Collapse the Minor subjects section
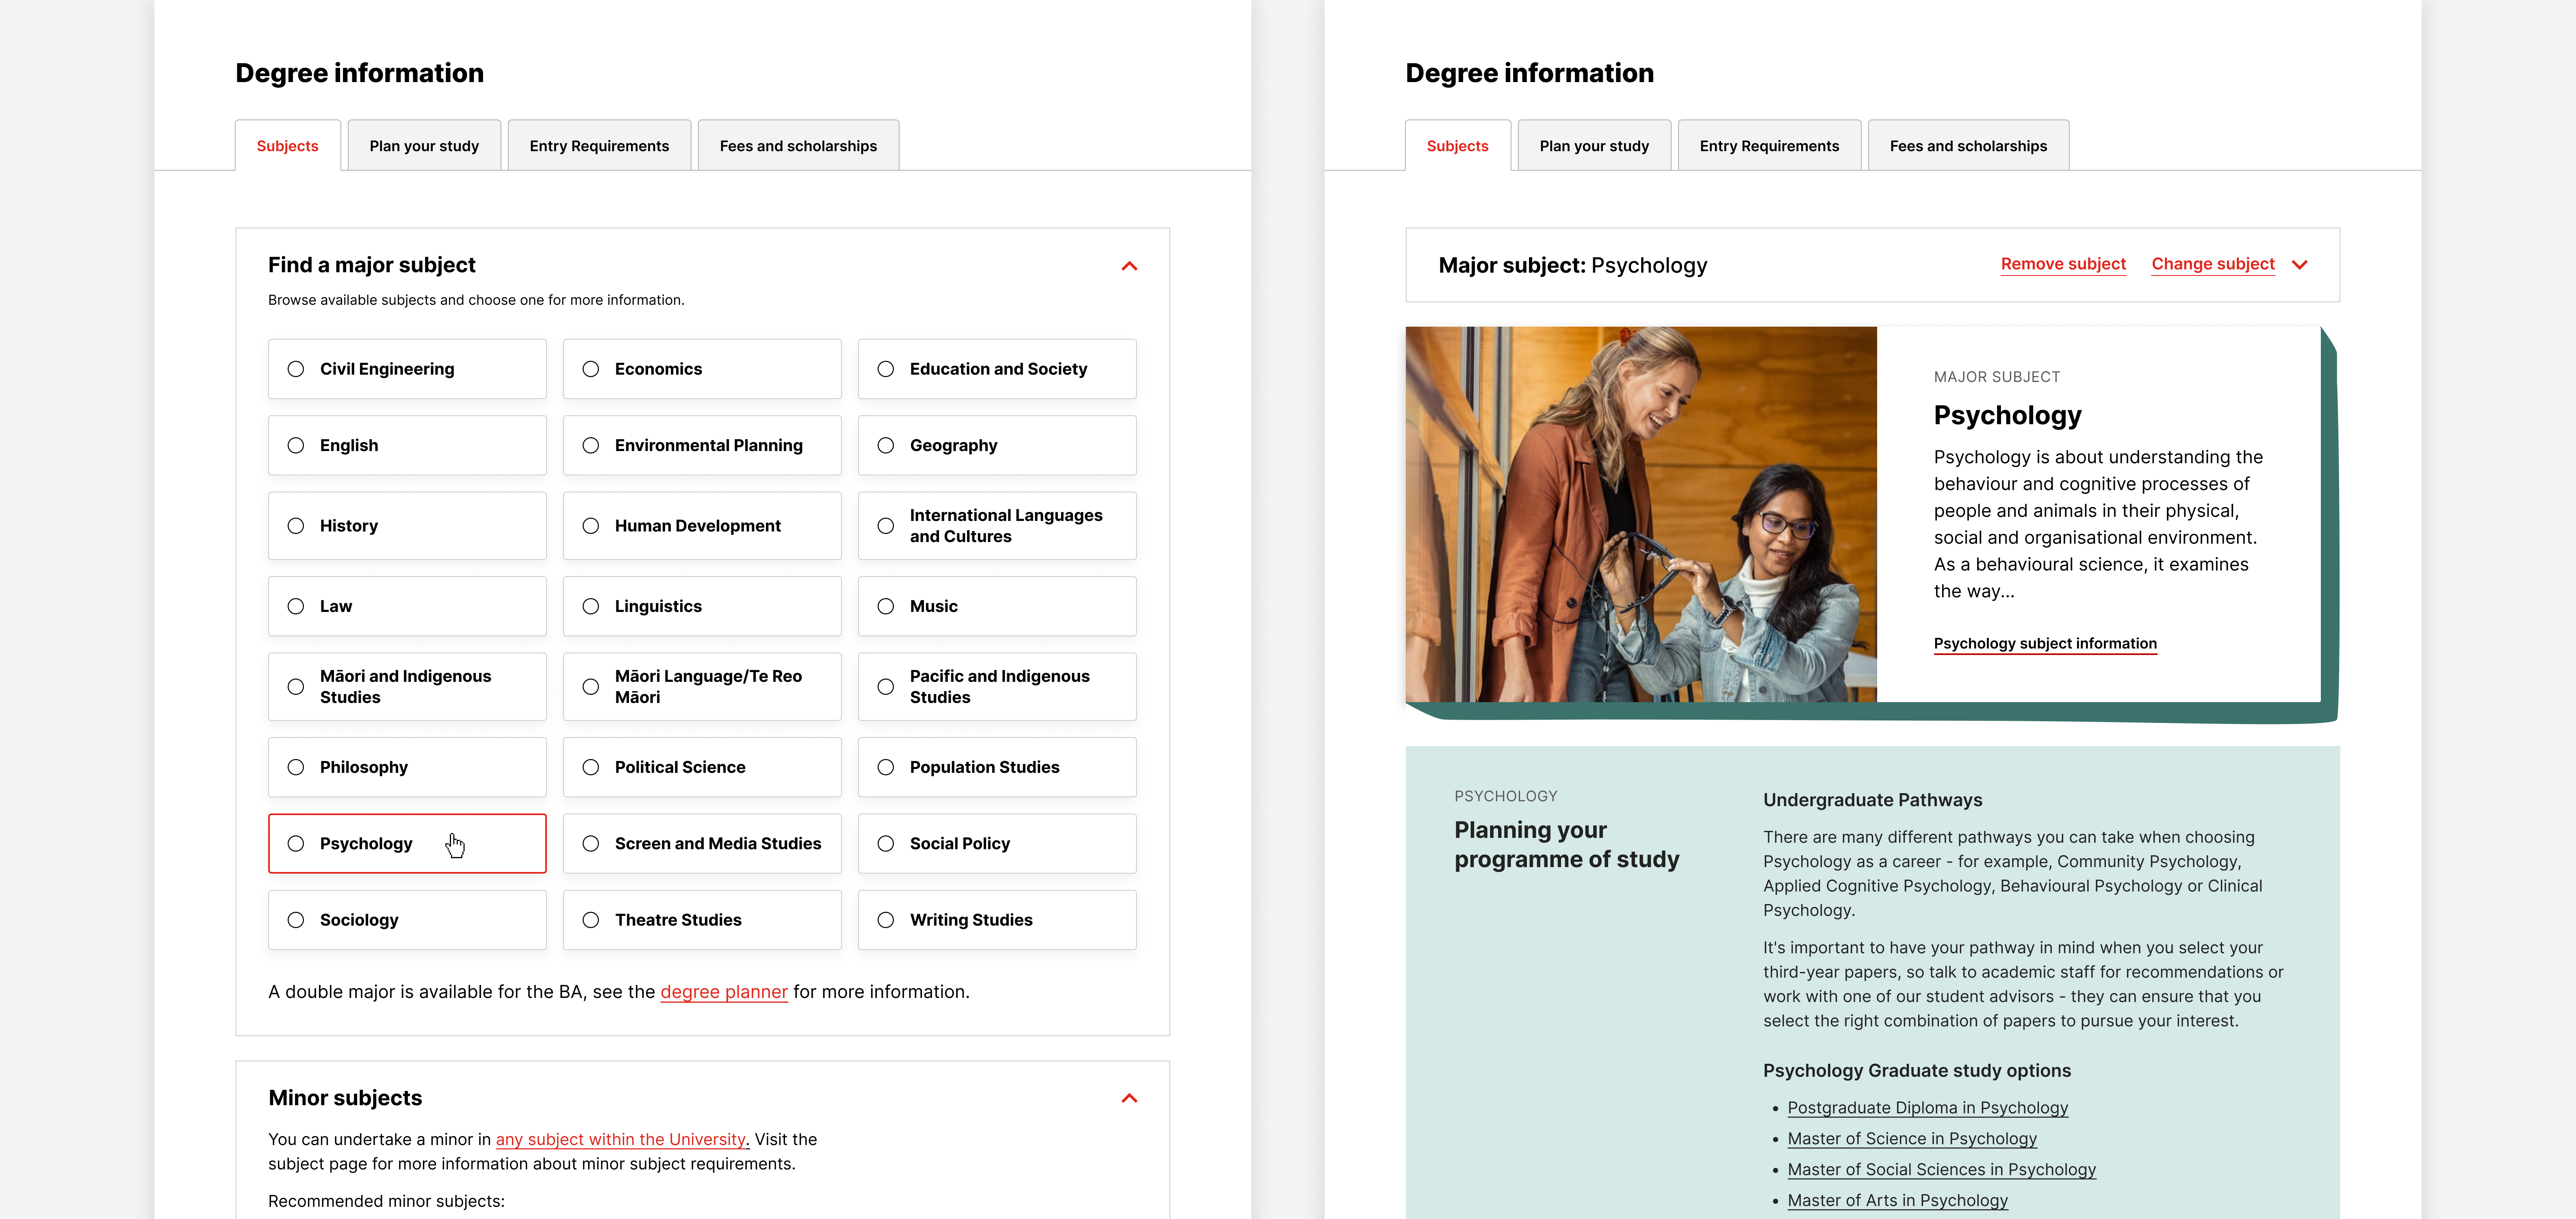Image resolution: width=2576 pixels, height=1219 pixels. coord(1129,1098)
